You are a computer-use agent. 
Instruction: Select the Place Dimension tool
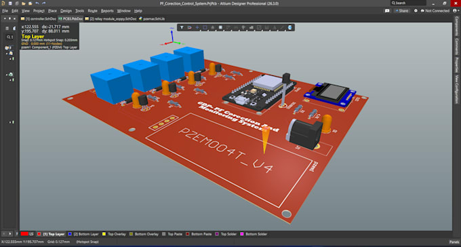(259, 27)
